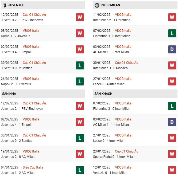The image size is (178, 176).
Task: Select the Inter Milan 2 - 1 Fiorentina match
Action: [112, 20]
